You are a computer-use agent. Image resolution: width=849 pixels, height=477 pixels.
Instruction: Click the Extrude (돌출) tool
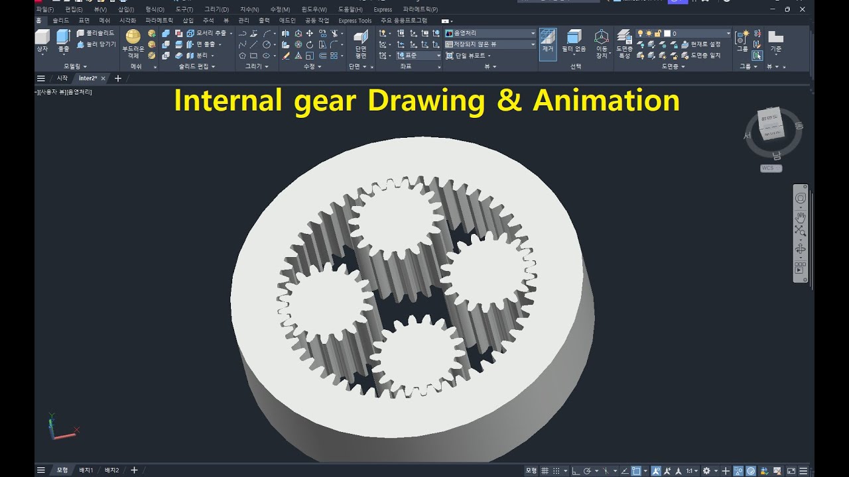click(x=63, y=40)
